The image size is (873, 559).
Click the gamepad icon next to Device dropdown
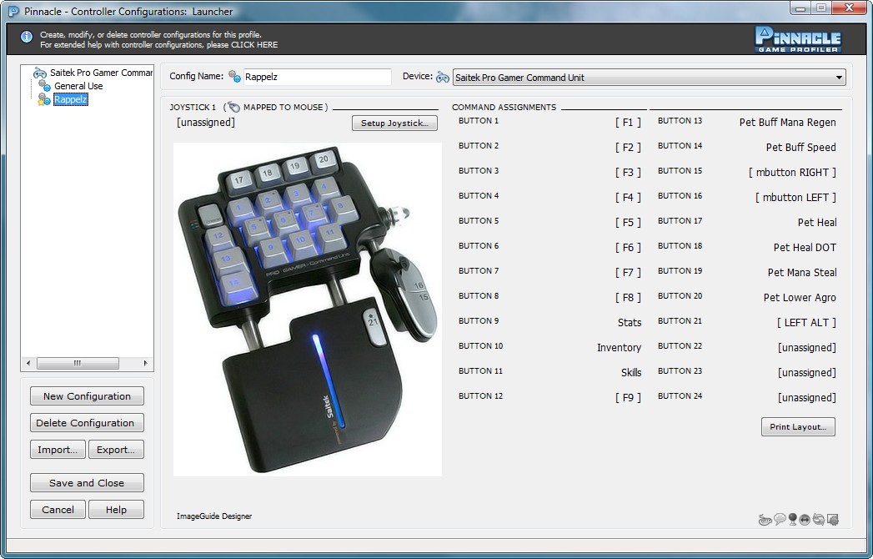point(443,77)
